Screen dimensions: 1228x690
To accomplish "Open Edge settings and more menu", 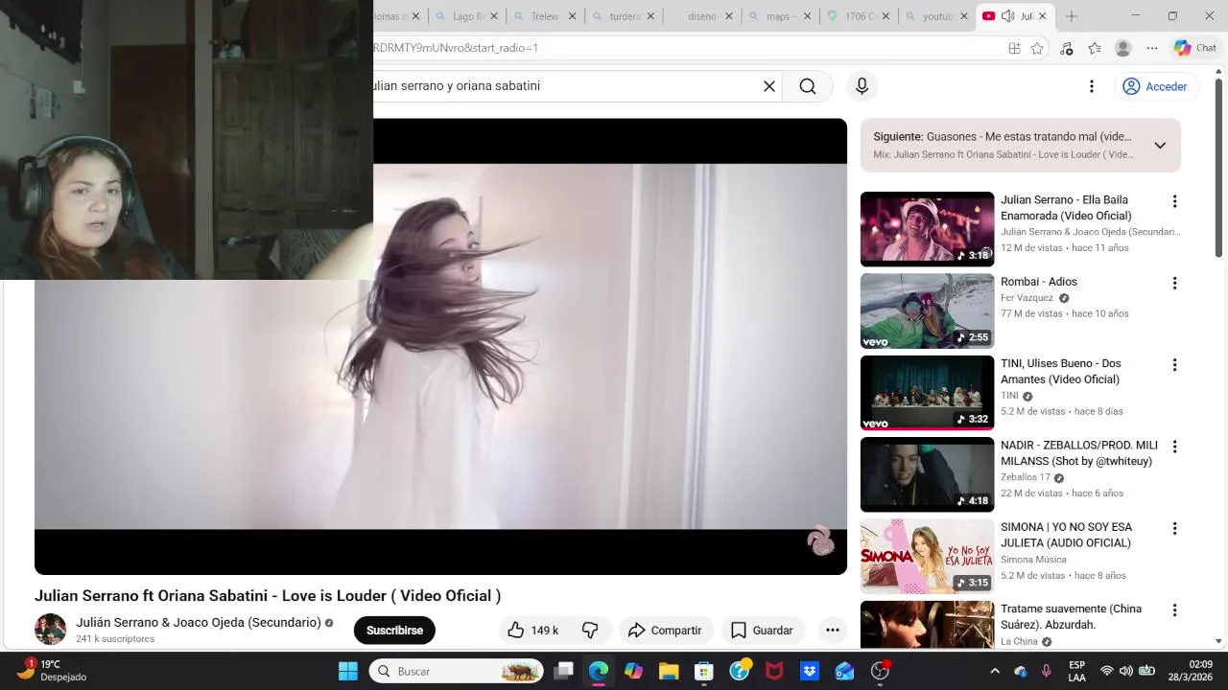I will 1152,48.
